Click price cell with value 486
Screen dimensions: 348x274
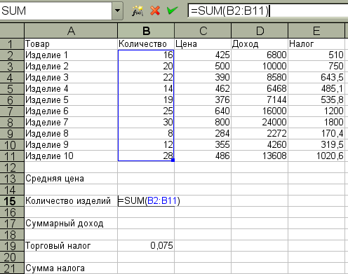tap(203, 156)
